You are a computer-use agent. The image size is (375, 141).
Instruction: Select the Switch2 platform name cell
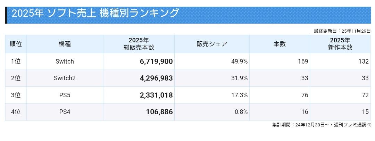[x=65, y=78]
